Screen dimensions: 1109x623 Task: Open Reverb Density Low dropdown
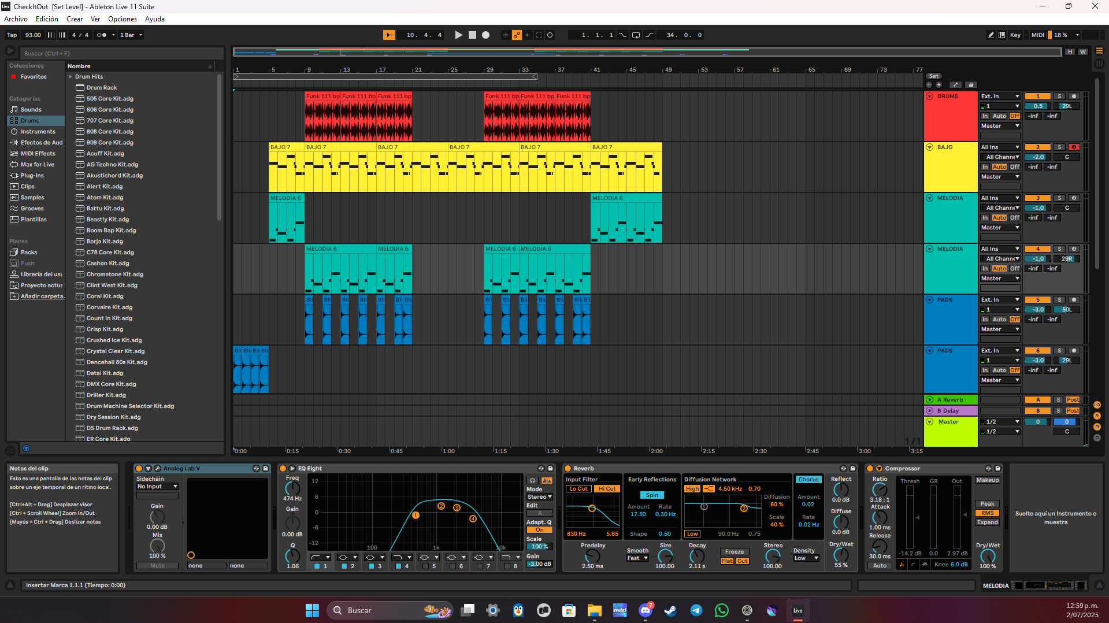(806, 558)
